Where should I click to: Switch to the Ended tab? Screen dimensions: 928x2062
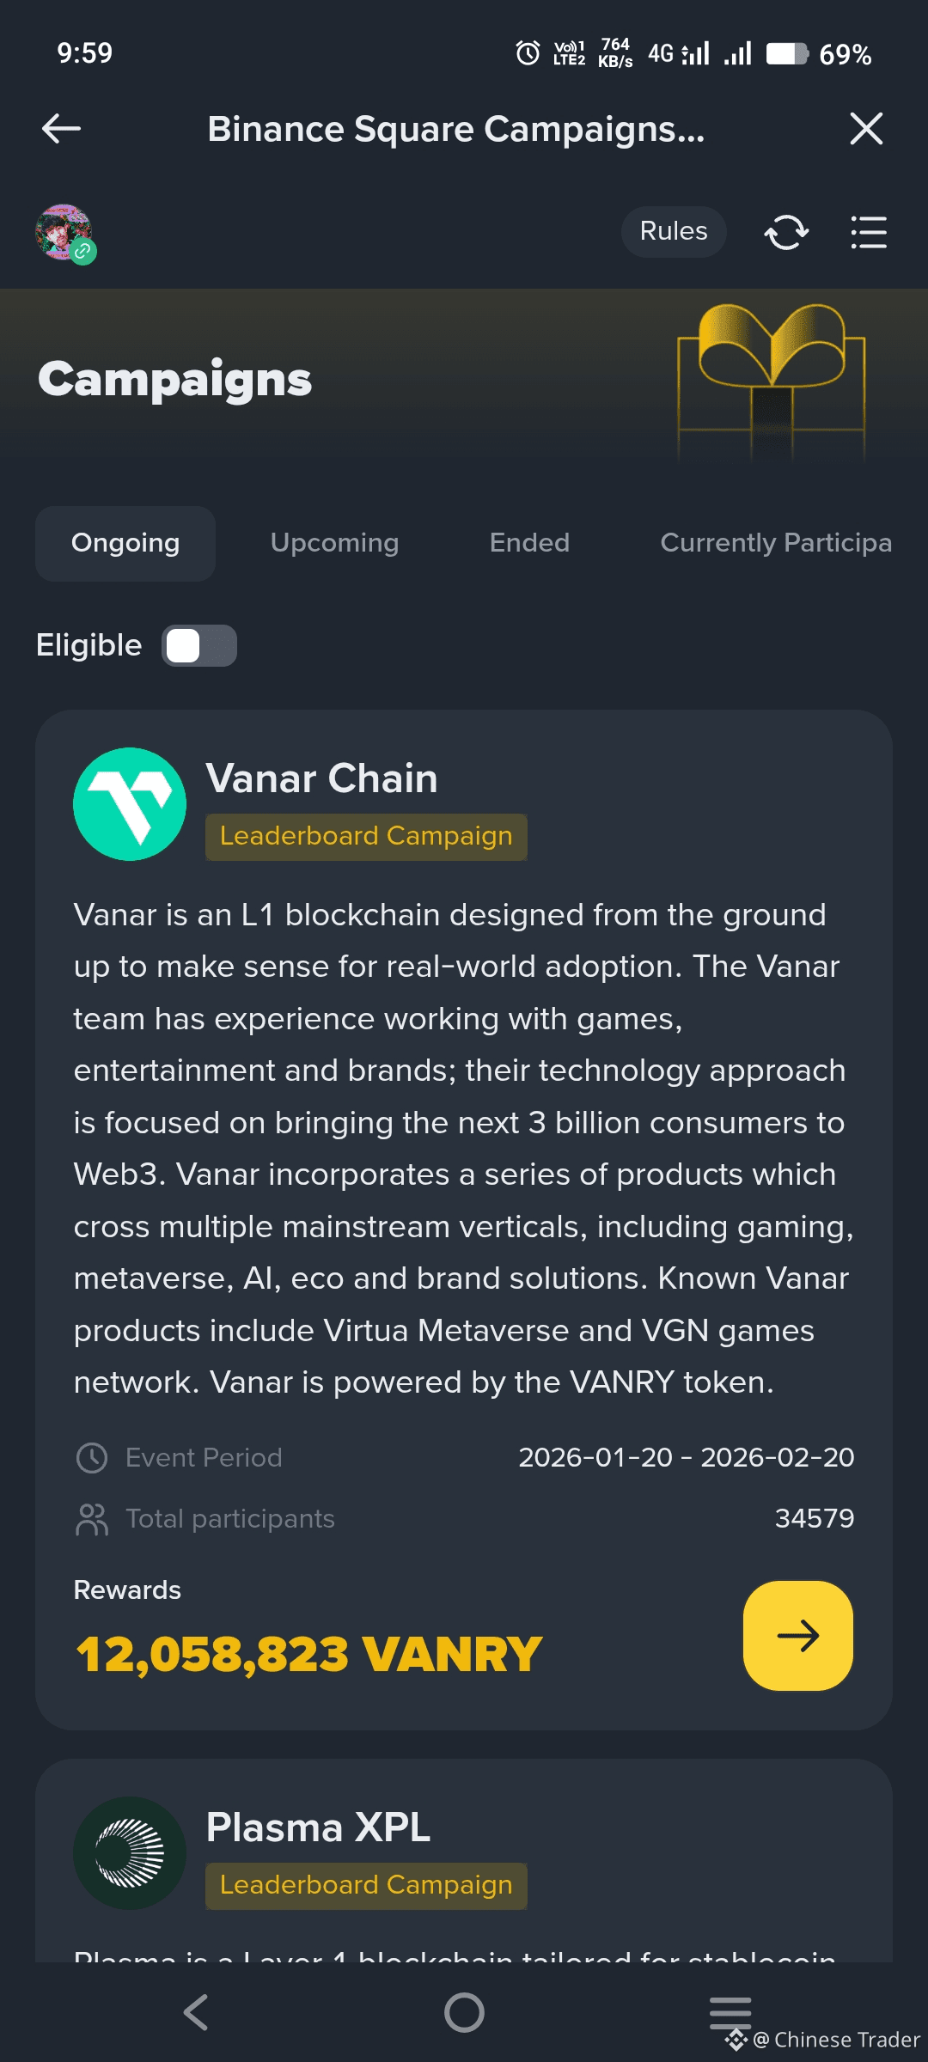529,543
